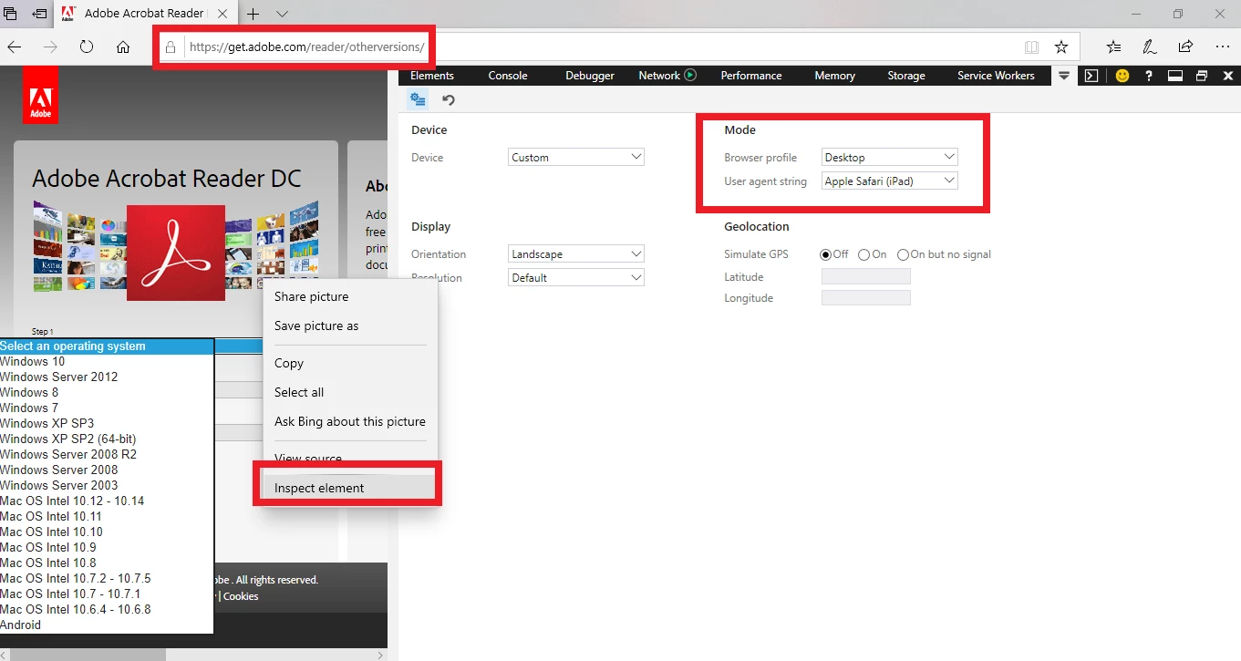
Task: Open the Performance tab
Action: tap(751, 76)
